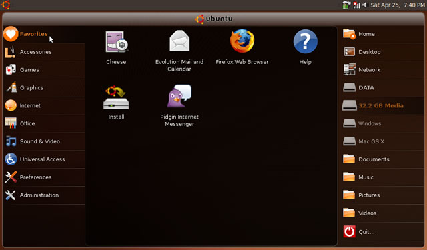Switch to the Games category
The height and width of the screenshot is (250, 427).
click(x=44, y=69)
